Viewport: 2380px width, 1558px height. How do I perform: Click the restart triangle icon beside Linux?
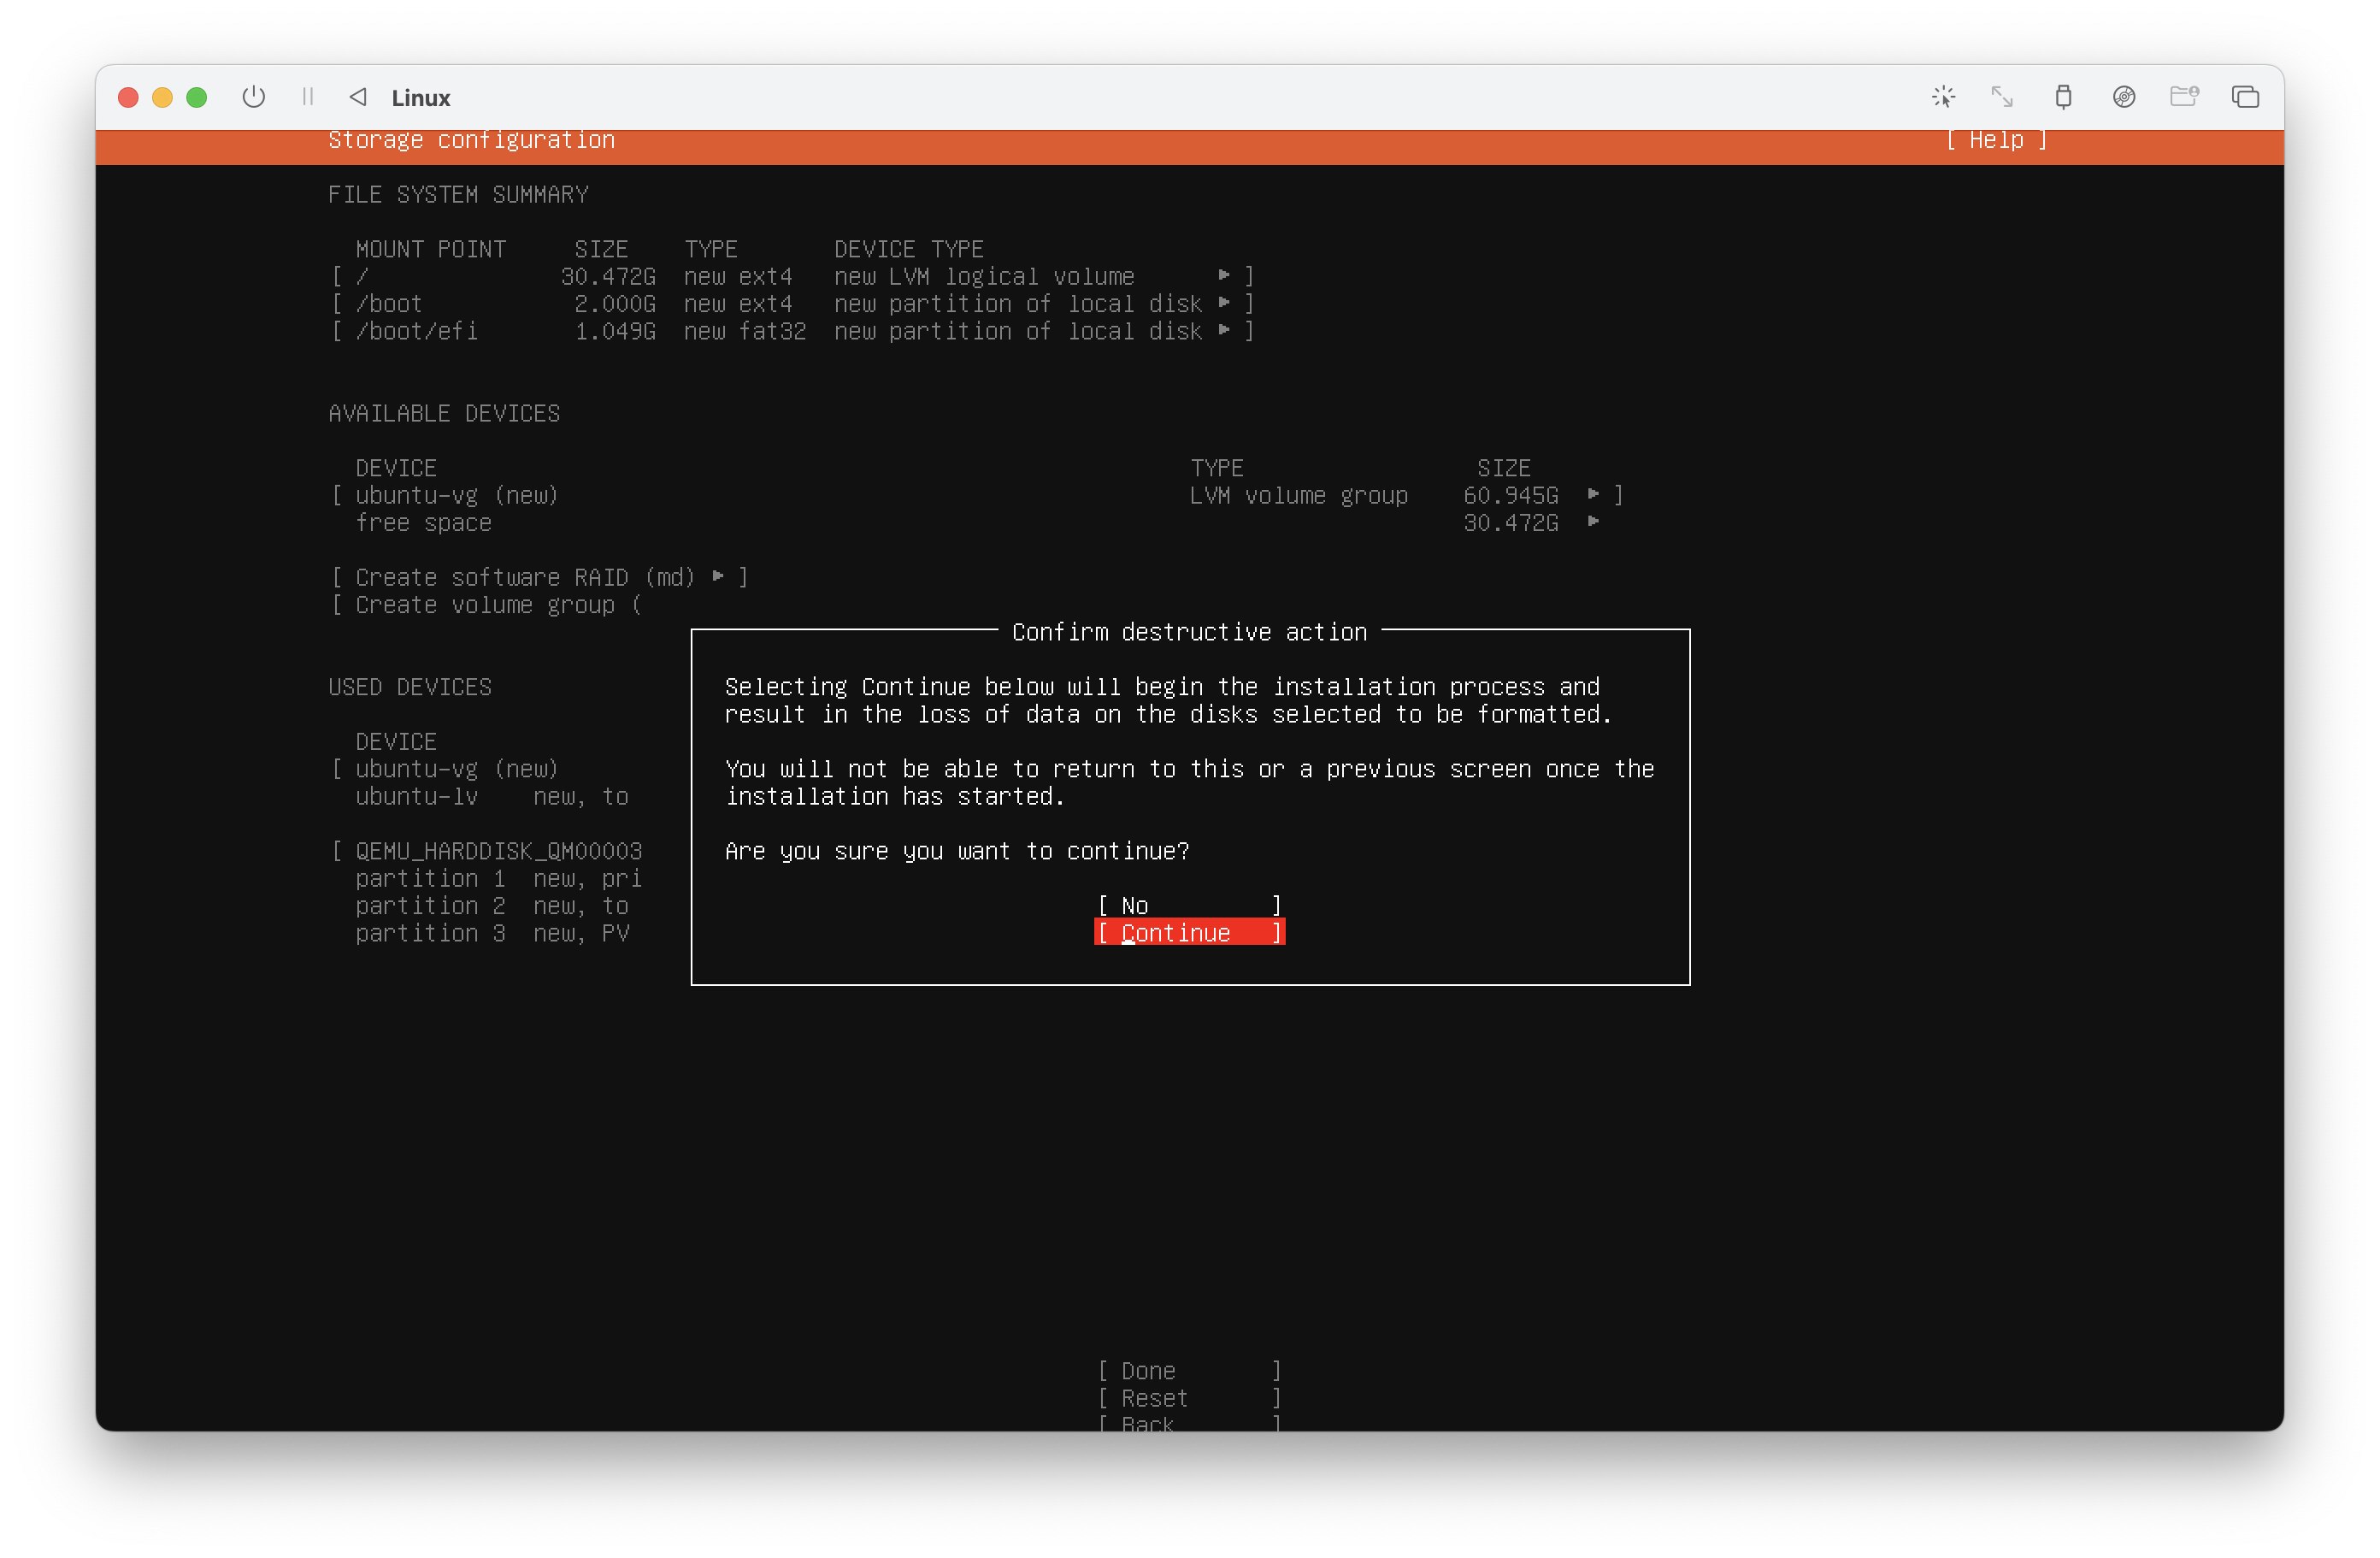(358, 97)
